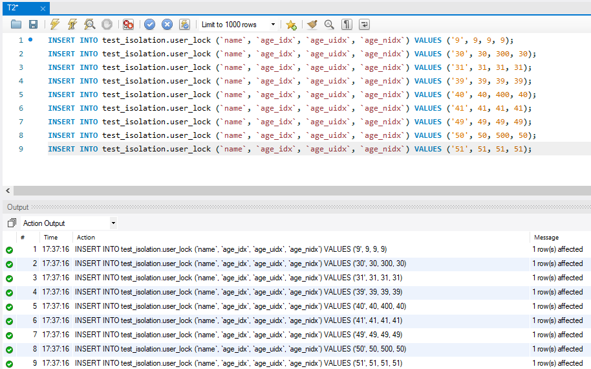Toggle auto-commit mode
The width and height of the screenshot is (591, 369).
coord(184,25)
